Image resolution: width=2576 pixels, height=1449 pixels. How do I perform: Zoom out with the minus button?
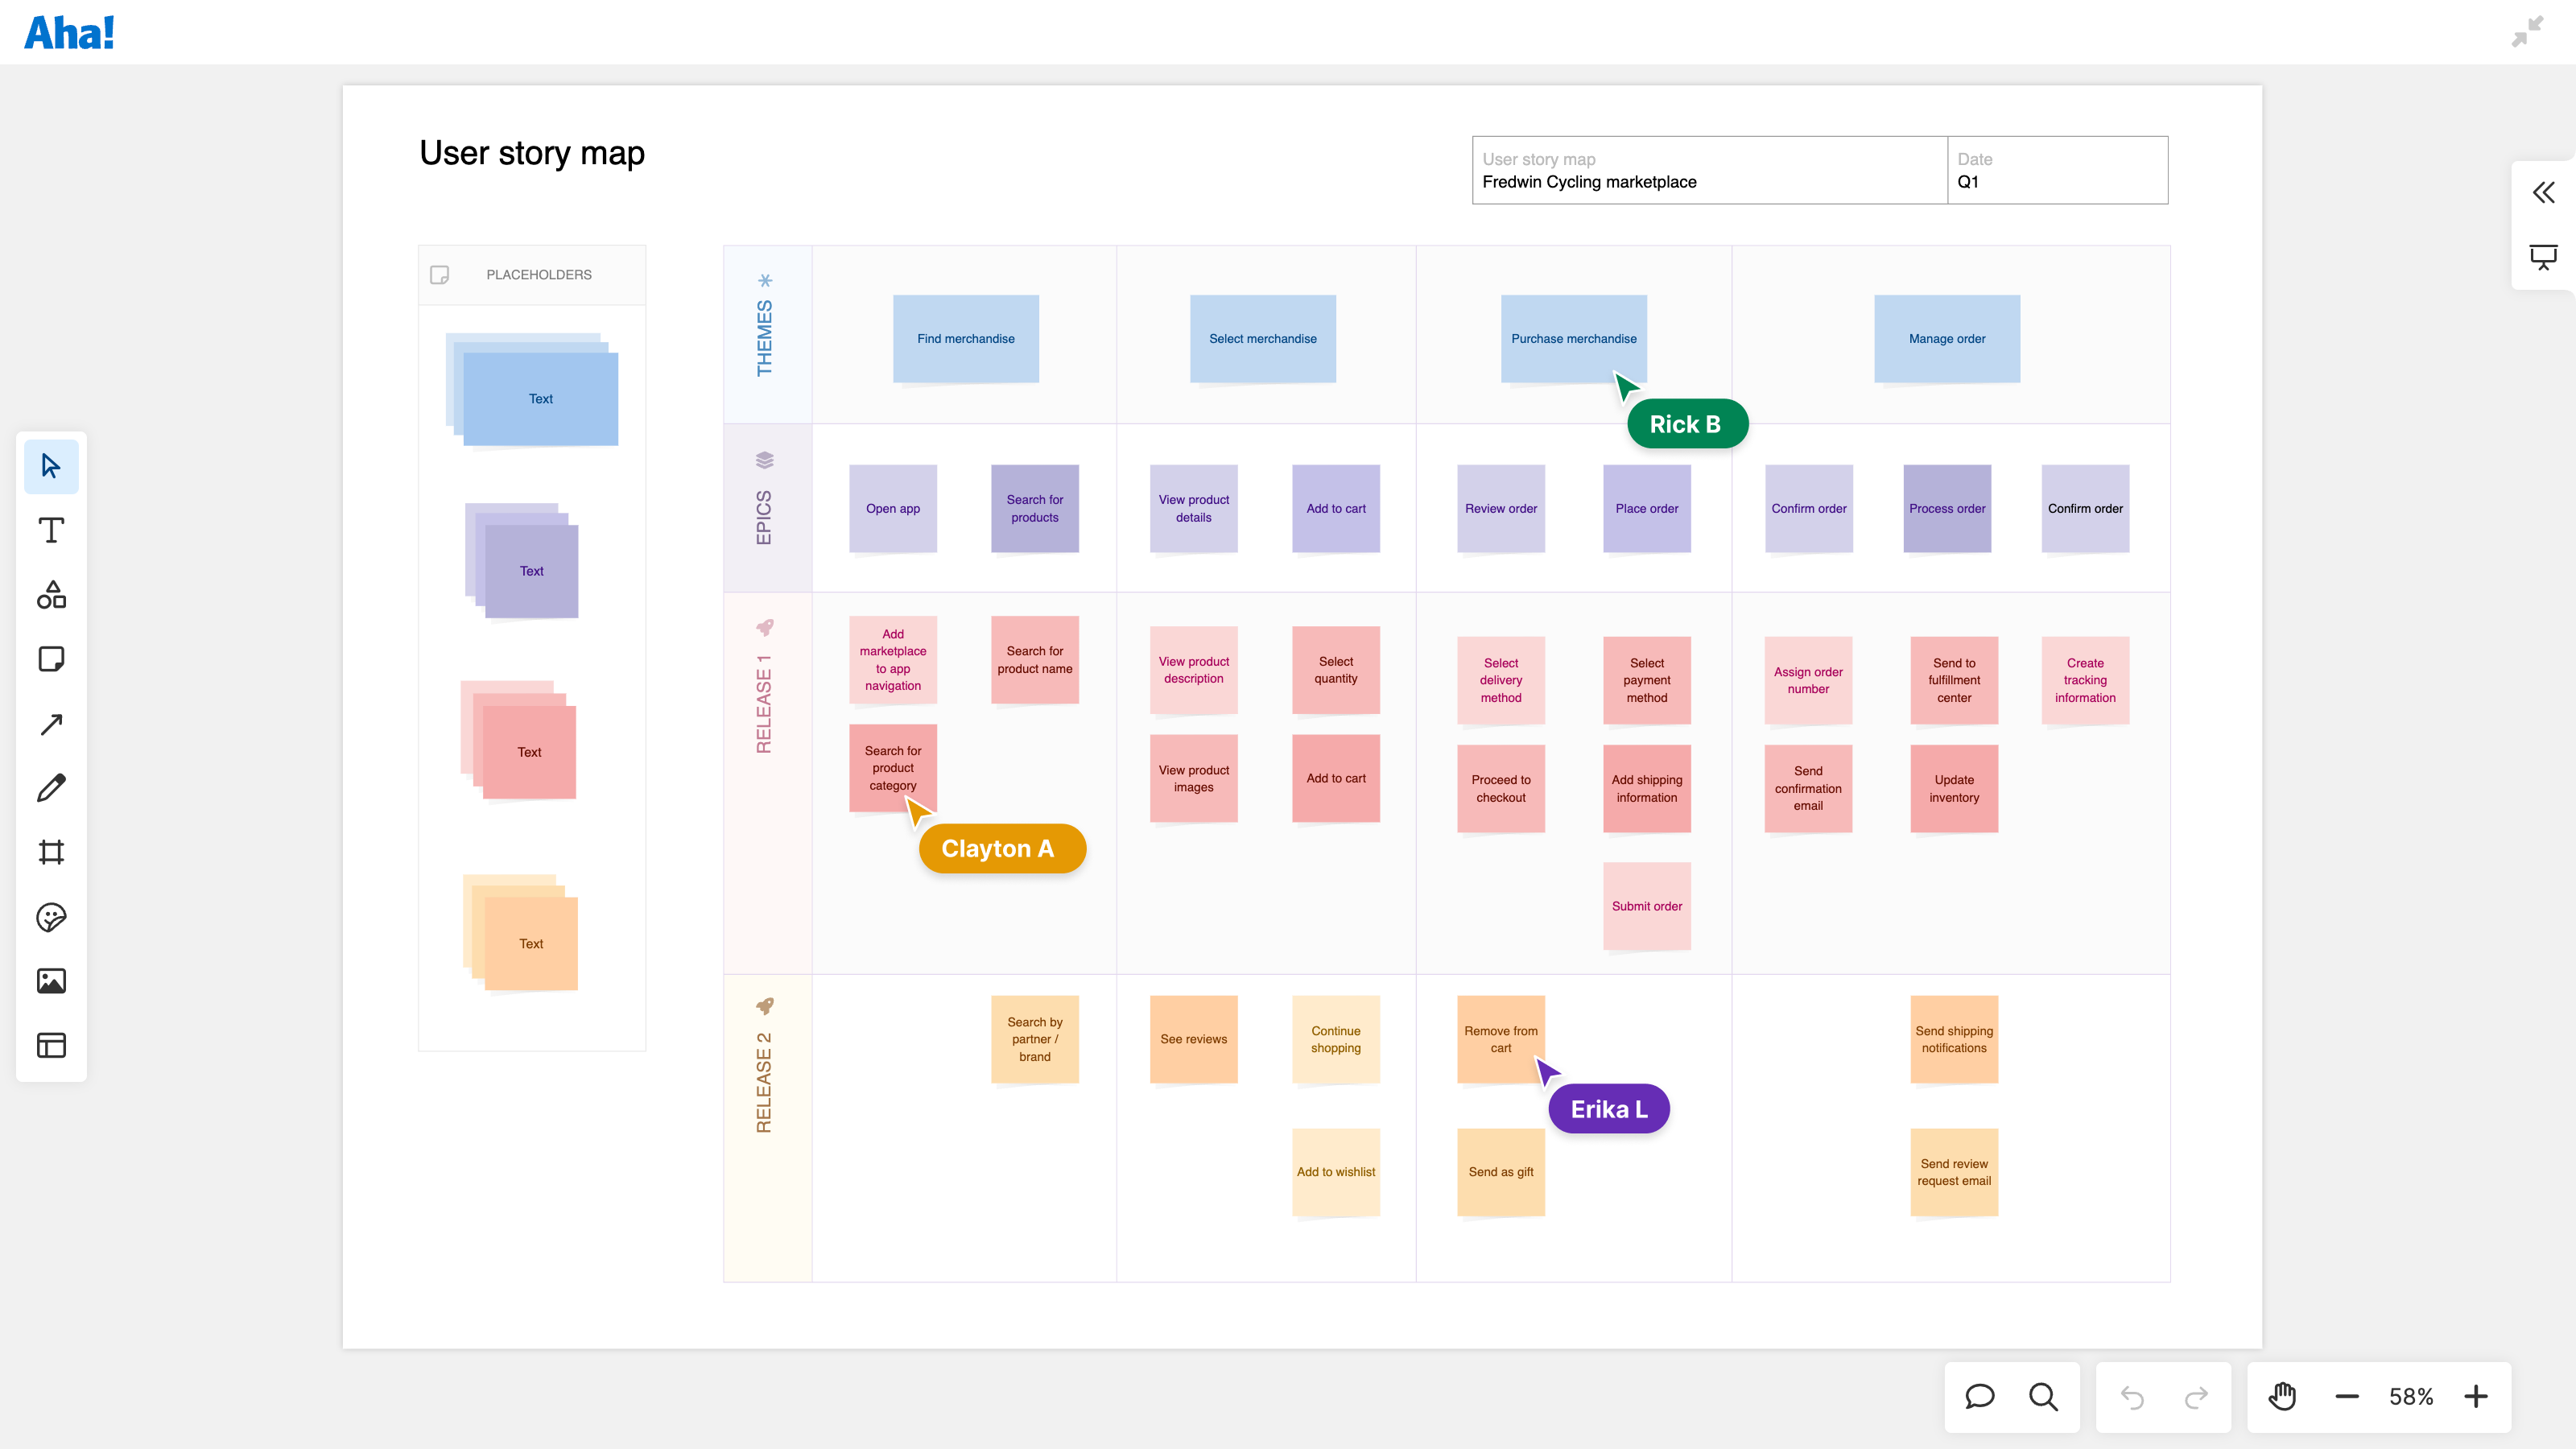(2347, 1397)
